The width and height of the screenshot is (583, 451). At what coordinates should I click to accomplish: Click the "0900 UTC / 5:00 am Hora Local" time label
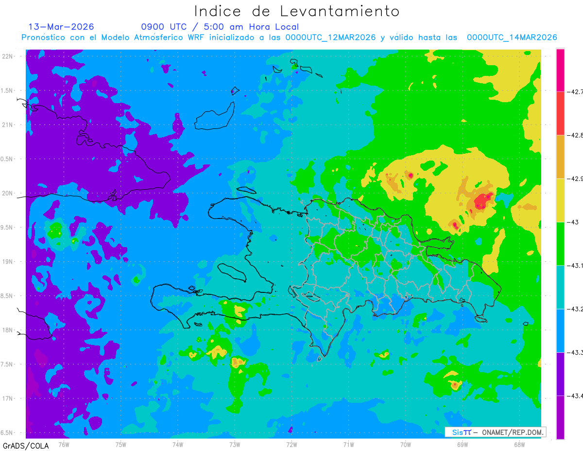pyautogui.click(x=220, y=27)
